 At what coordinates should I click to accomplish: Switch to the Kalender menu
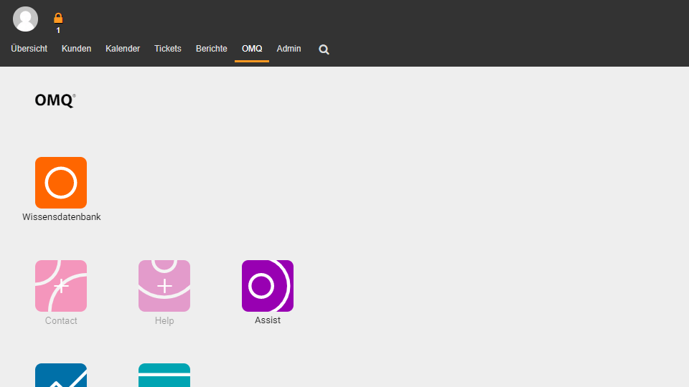tap(123, 49)
